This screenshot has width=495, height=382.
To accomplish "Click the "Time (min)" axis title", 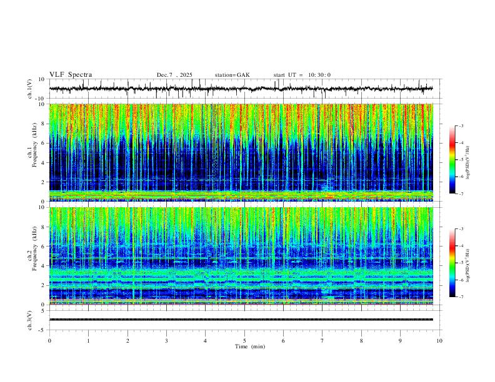I will (x=250, y=346).
